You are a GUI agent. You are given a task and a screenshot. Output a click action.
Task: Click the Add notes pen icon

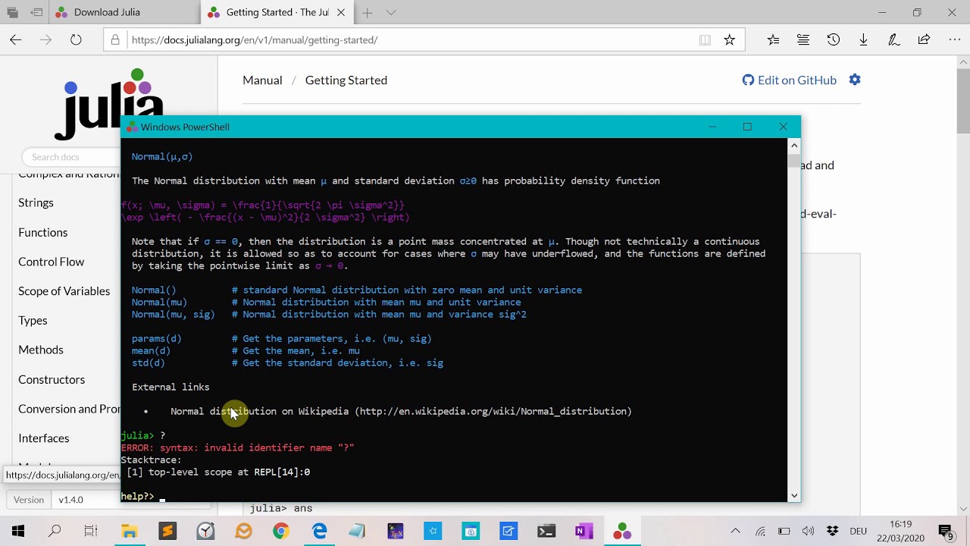(x=893, y=40)
